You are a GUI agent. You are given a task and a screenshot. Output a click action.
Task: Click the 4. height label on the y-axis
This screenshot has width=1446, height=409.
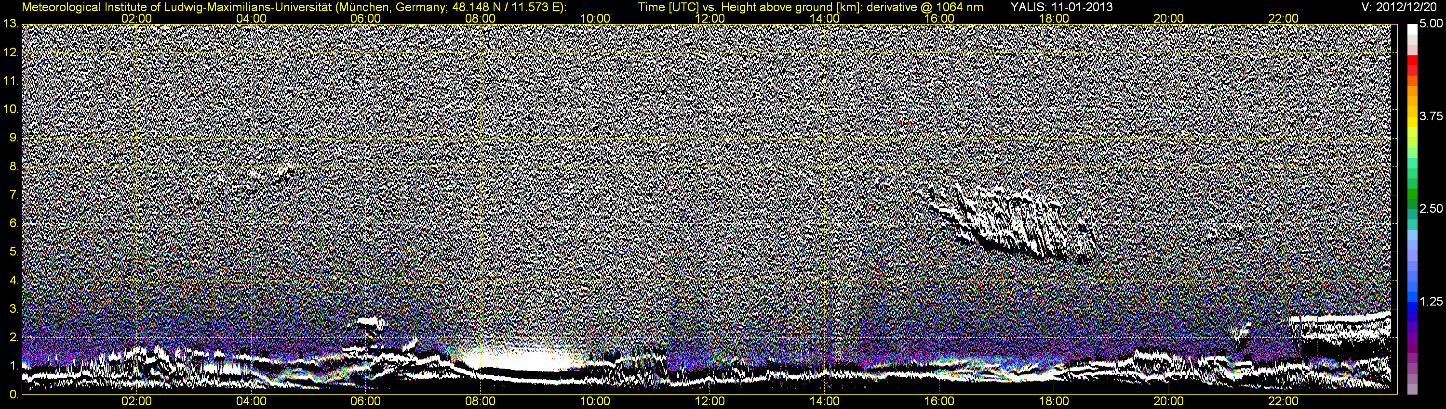point(13,281)
